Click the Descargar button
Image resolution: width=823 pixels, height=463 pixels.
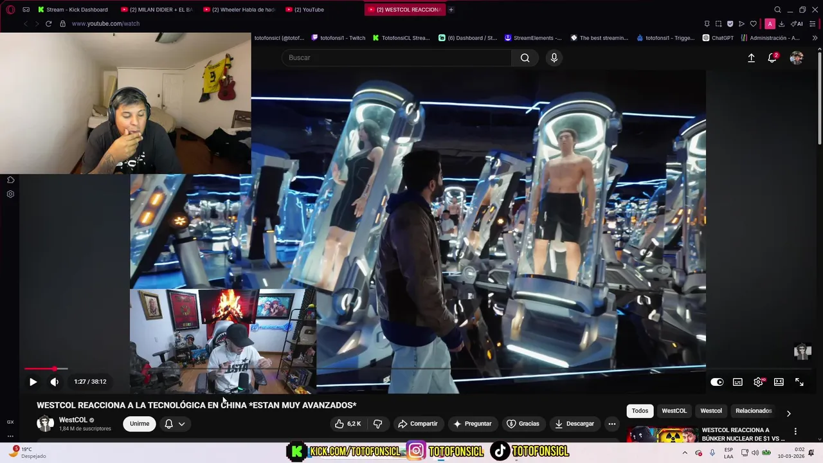click(x=574, y=424)
